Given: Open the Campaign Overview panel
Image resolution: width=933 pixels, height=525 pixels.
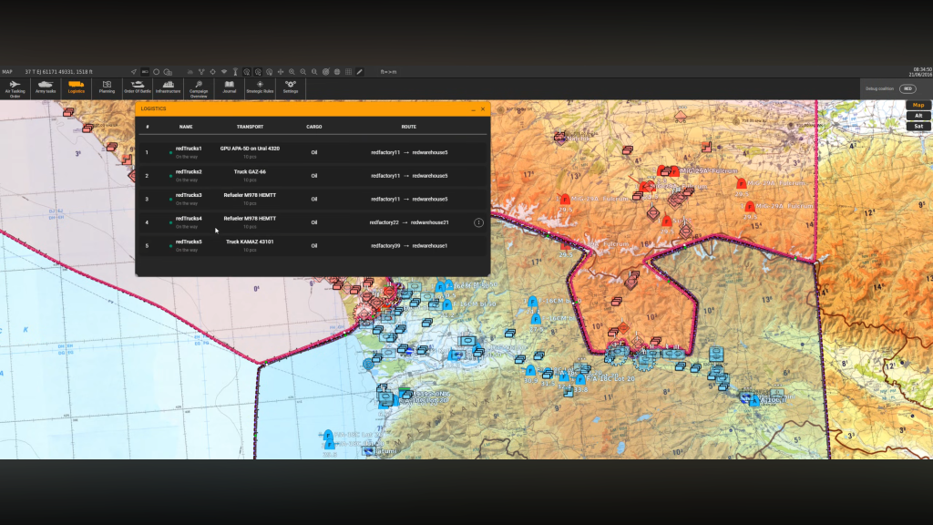Looking at the screenshot, I should click(x=199, y=87).
